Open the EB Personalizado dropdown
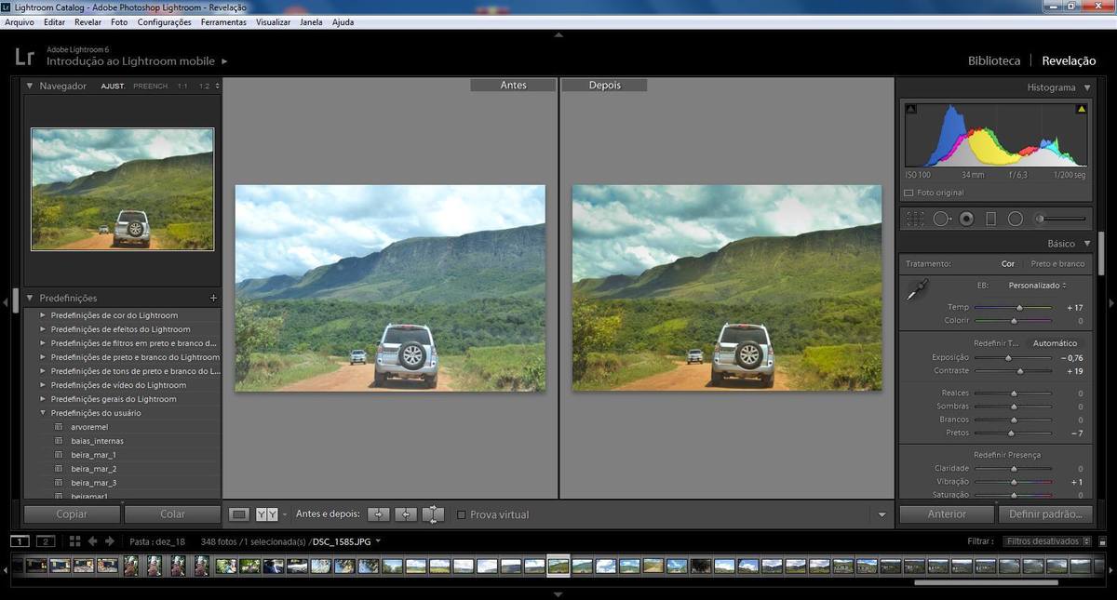Image resolution: width=1117 pixels, height=600 pixels. pyautogui.click(x=1037, y=286)
